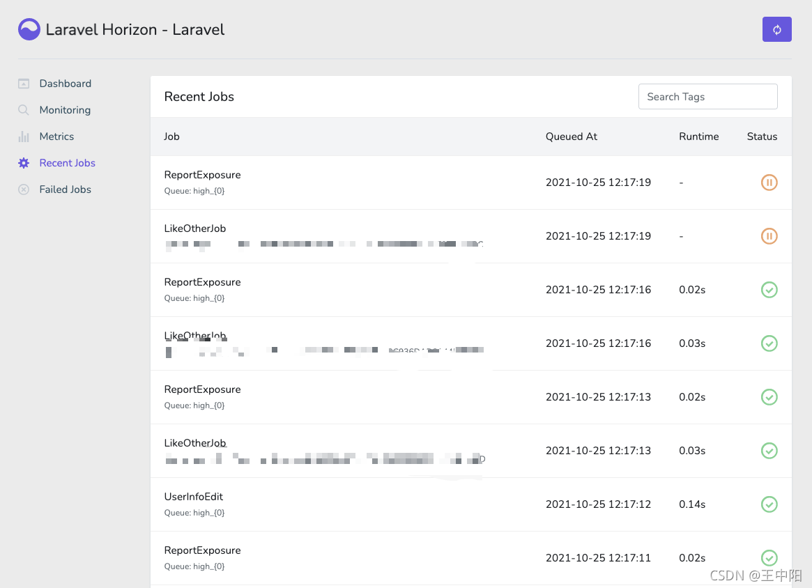Click the Recent Jobs panel heading
The image size is (812, 588).
[199, 96]
